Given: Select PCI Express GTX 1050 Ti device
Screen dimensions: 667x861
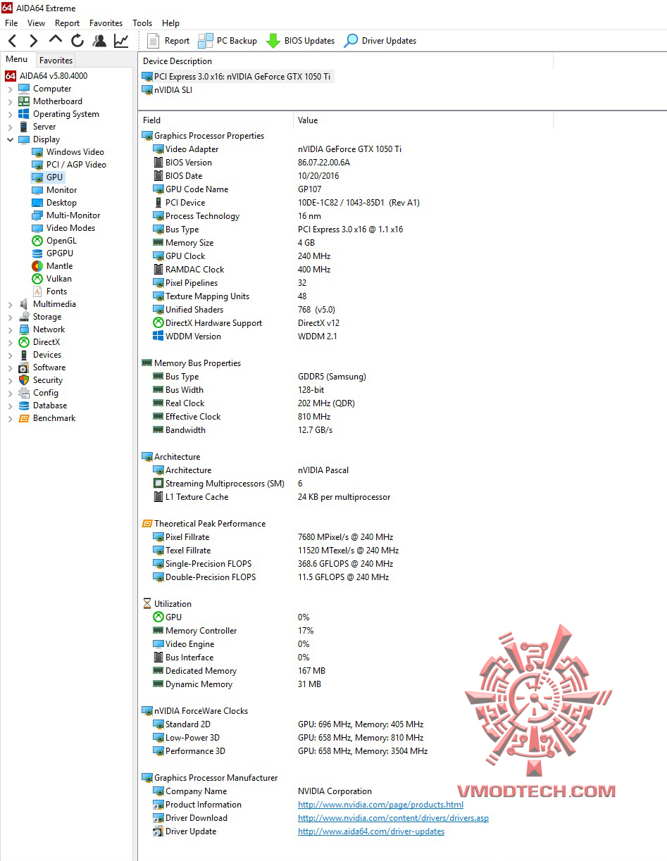Looking at the screenshot, I should click(237, 77).
